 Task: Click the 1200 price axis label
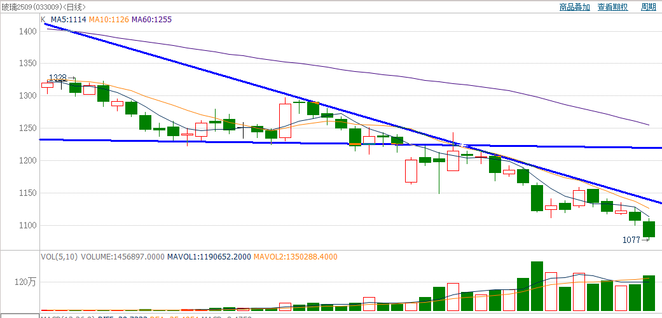point(28,161)
